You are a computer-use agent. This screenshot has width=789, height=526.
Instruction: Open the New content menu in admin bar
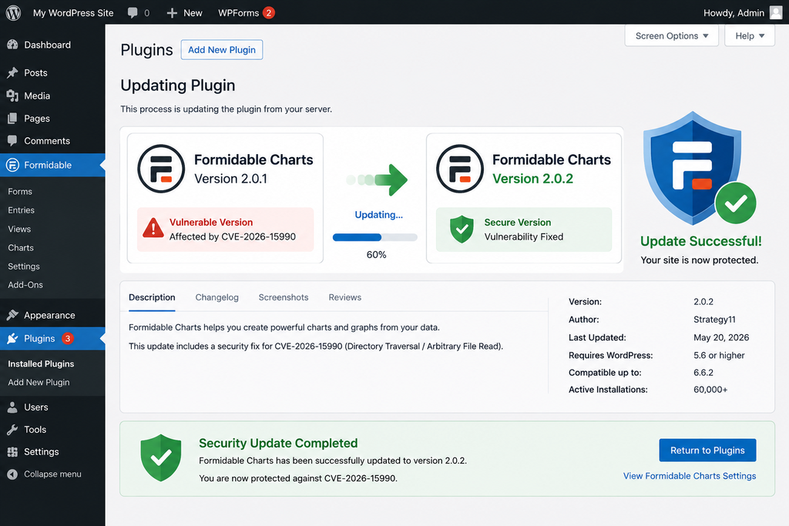coord(185,13)
